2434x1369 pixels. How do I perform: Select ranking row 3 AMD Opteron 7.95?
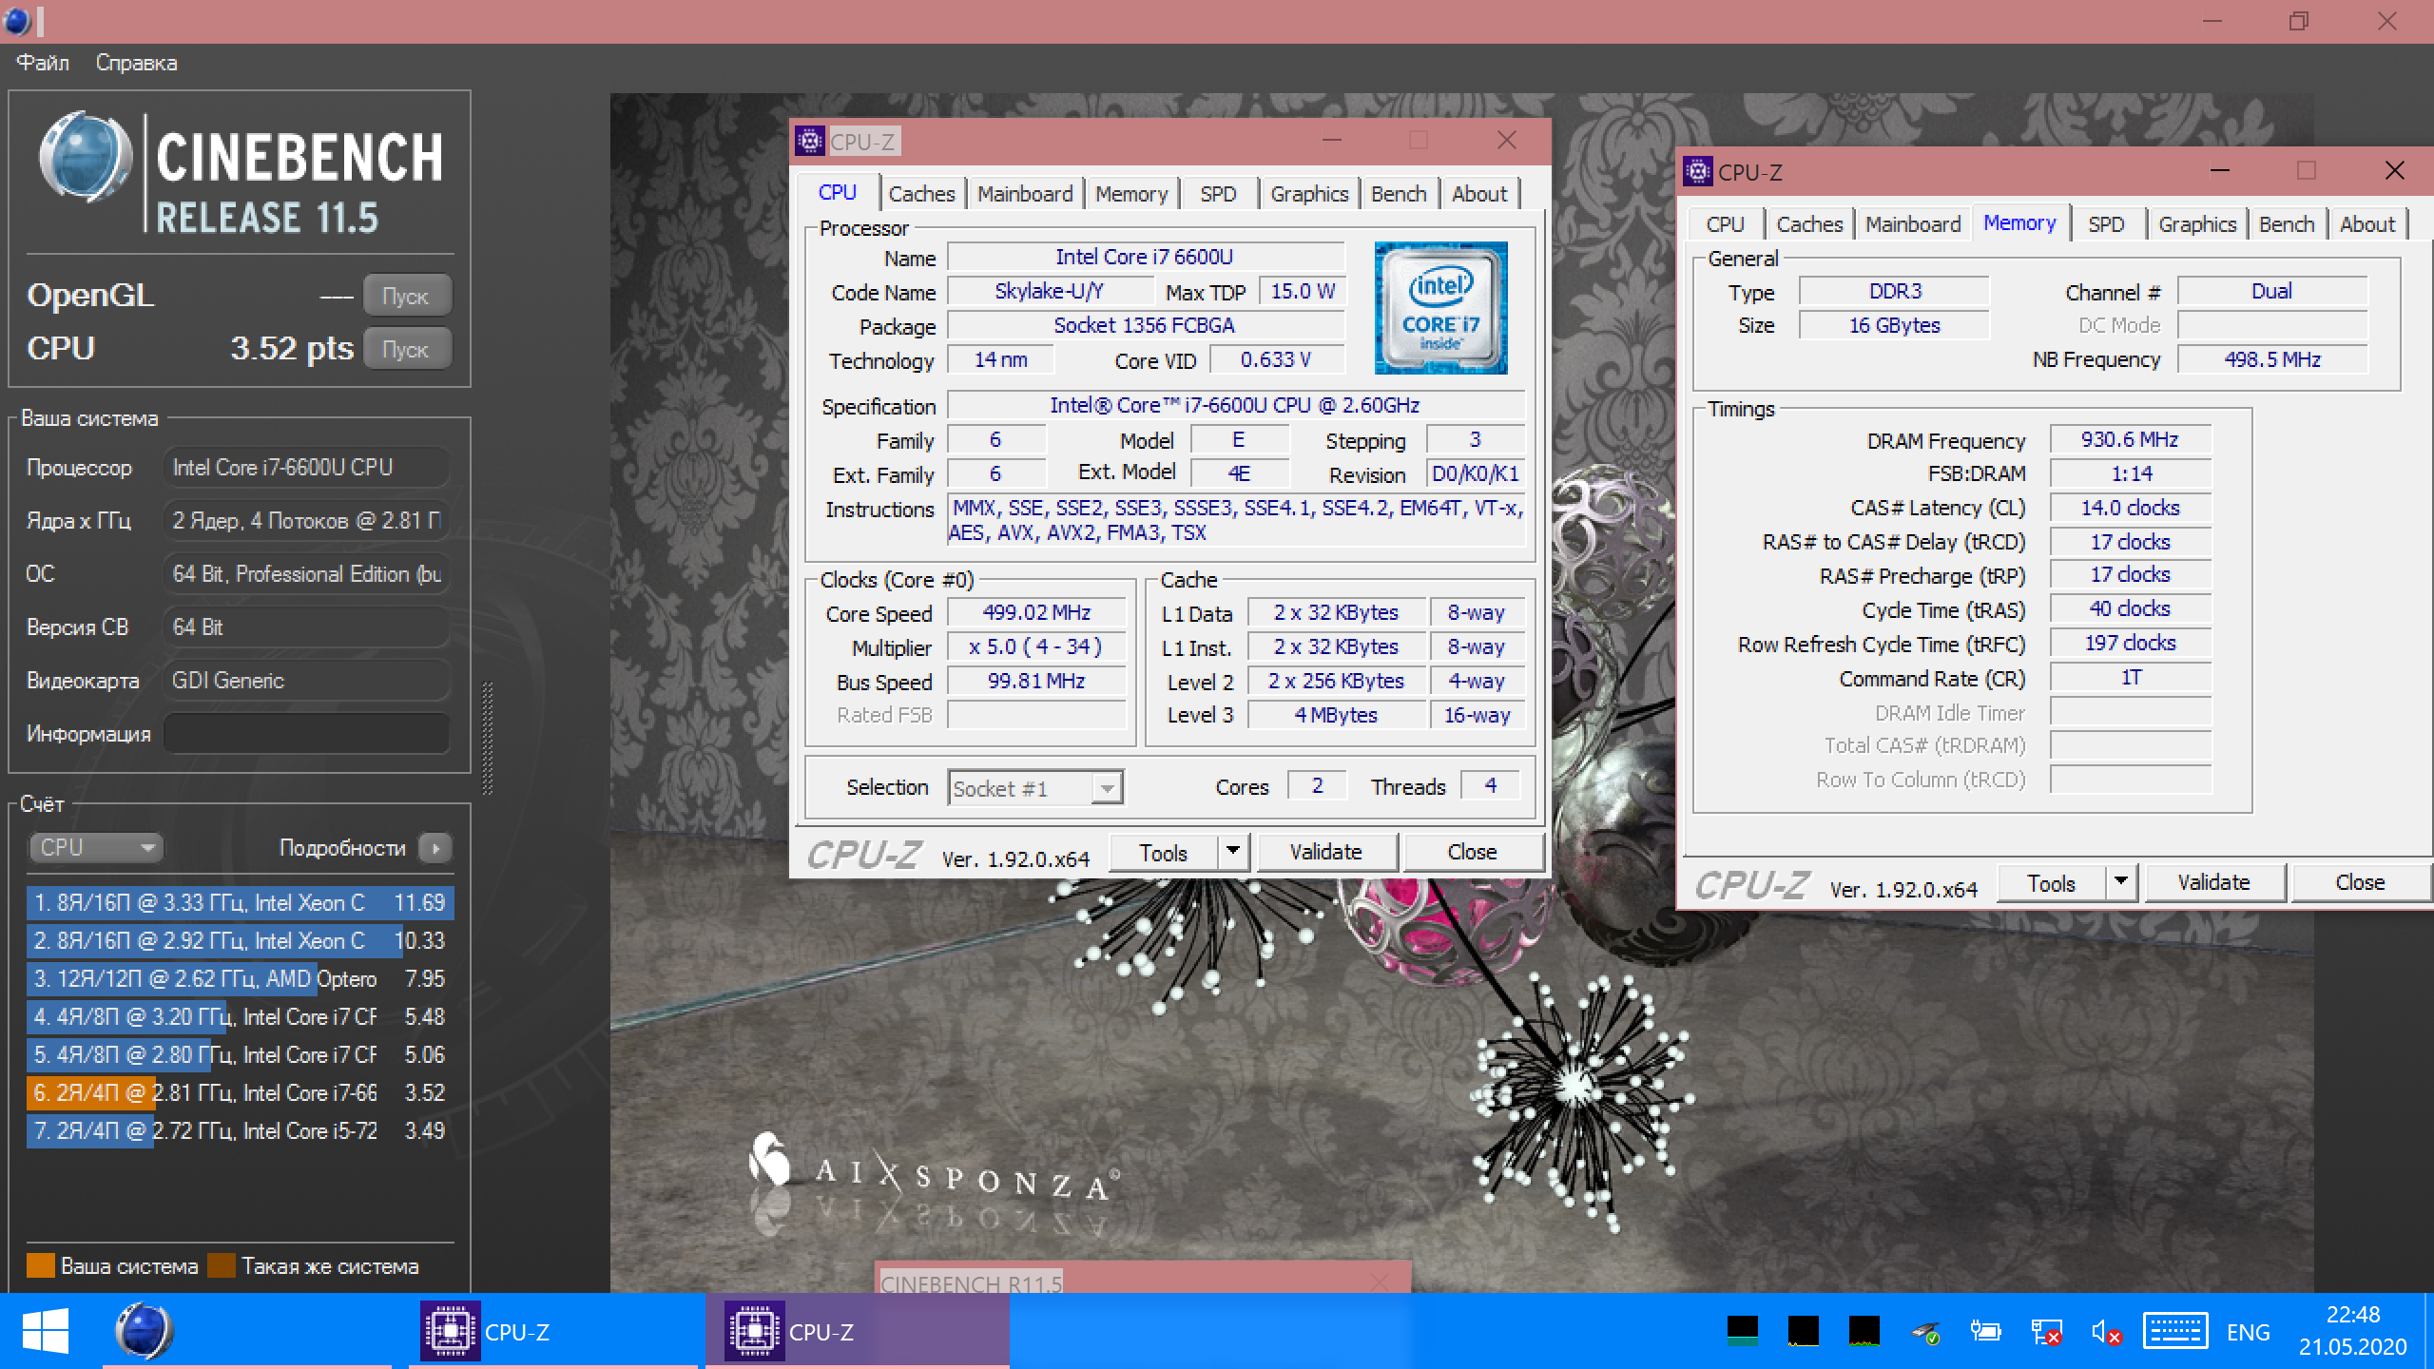click(x=240, y=978)
